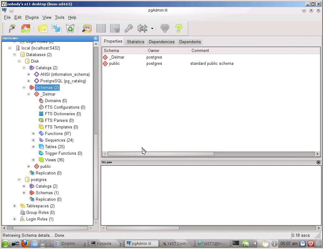Select Group Roles (0) node
323x249 pixels.
40,213
